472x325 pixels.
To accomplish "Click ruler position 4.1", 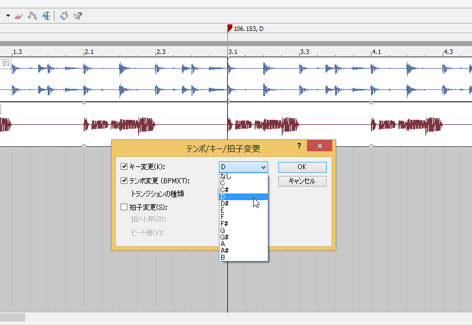I will pyautogui.click(x=376, y=52).
